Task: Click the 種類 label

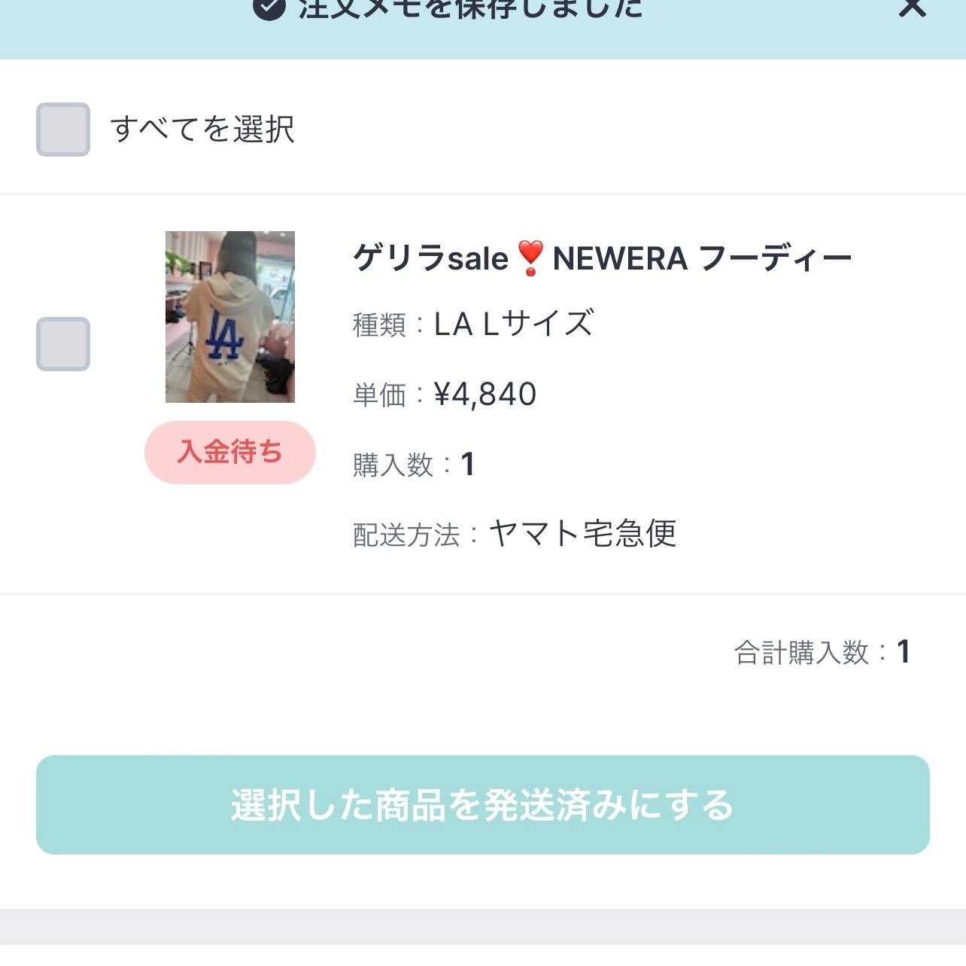Action: pyautogui.click(x=379, y=325)
